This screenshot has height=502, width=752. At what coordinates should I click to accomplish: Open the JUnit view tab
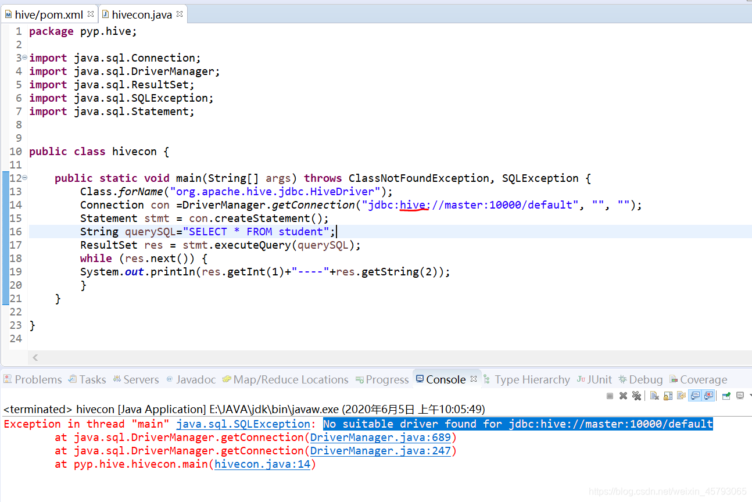coord(595,379)
